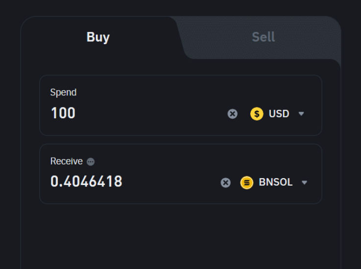Click the yellow USD dollar coin icon
This screenshot has height=269, width=361.
click(x=257, y=114)
